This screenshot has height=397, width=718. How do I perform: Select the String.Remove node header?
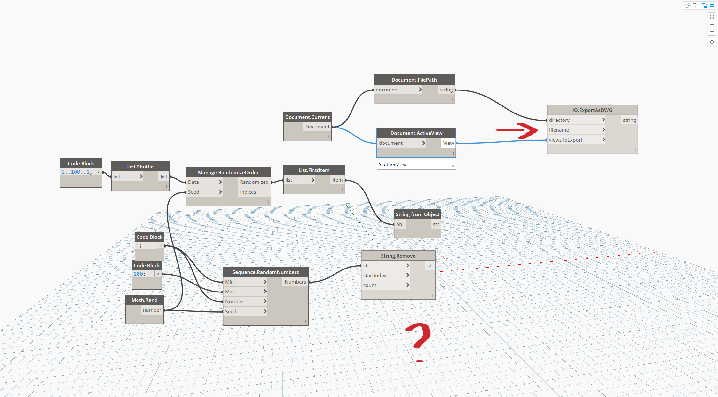point(398,256)
